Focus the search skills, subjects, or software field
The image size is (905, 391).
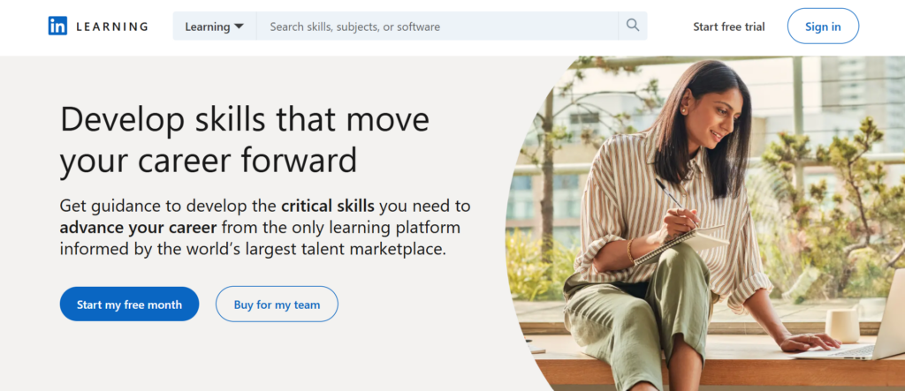pyautogui.click(x=437, y=26)
